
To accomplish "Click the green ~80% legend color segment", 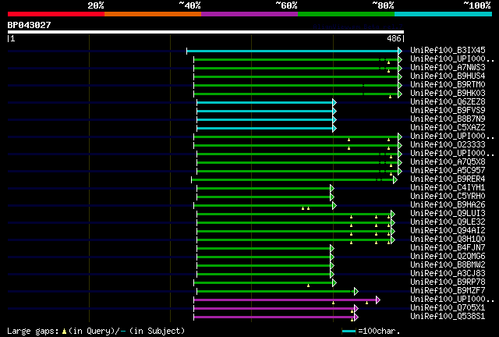I will point(346,14).
